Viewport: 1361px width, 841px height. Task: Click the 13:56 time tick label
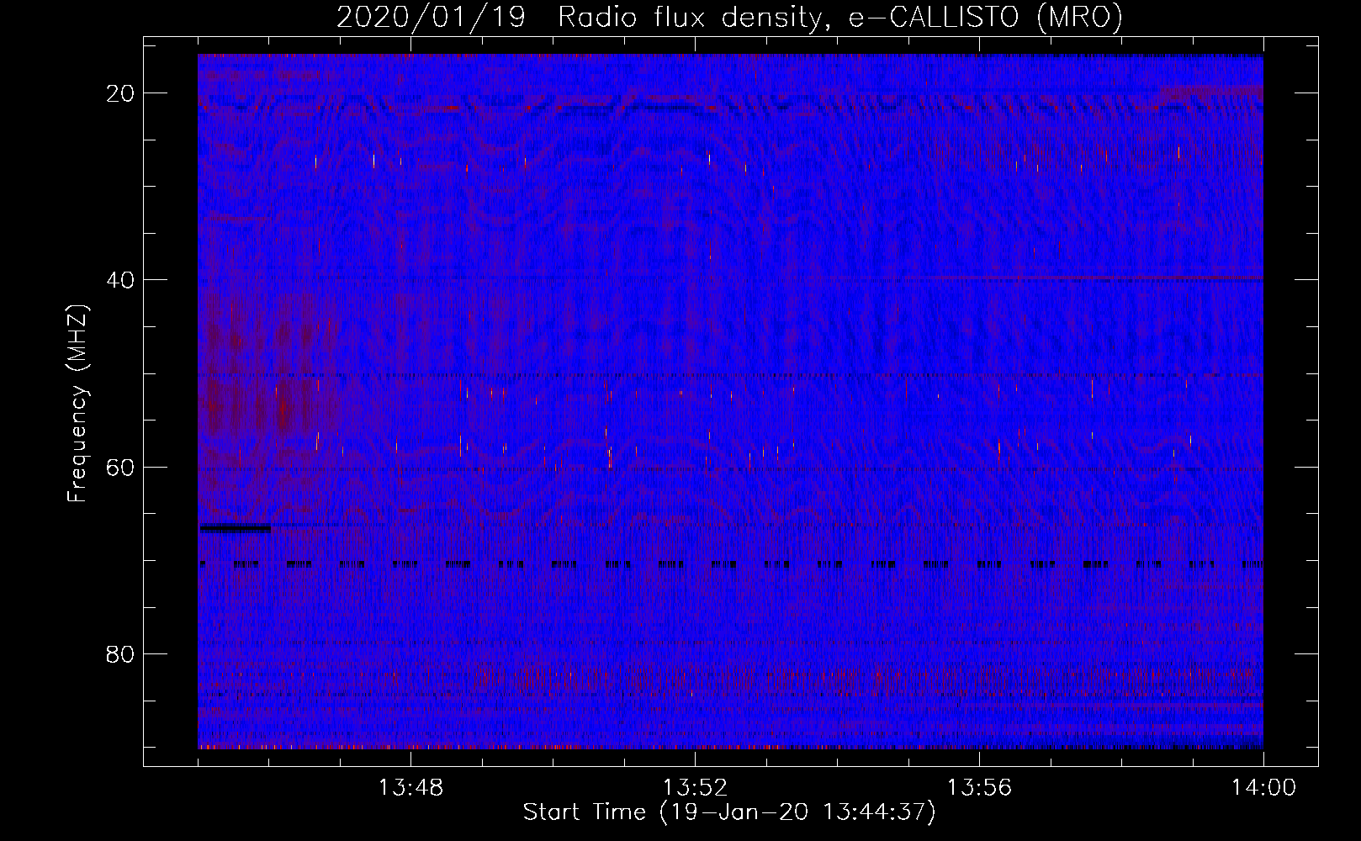click(x=979, y=788)
